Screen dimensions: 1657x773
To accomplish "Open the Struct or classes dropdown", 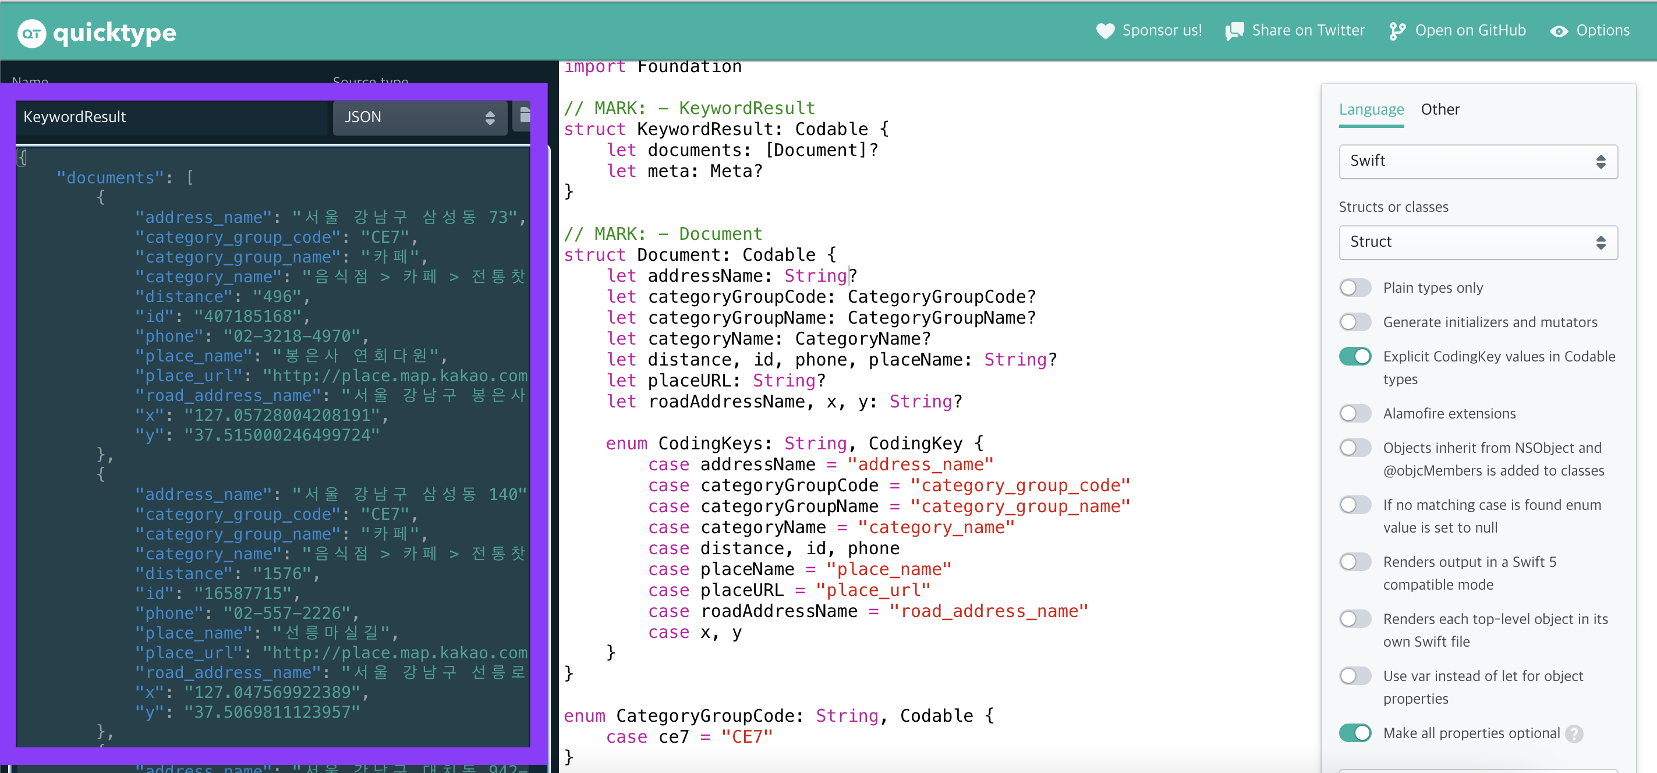I will pos(1478,242).
